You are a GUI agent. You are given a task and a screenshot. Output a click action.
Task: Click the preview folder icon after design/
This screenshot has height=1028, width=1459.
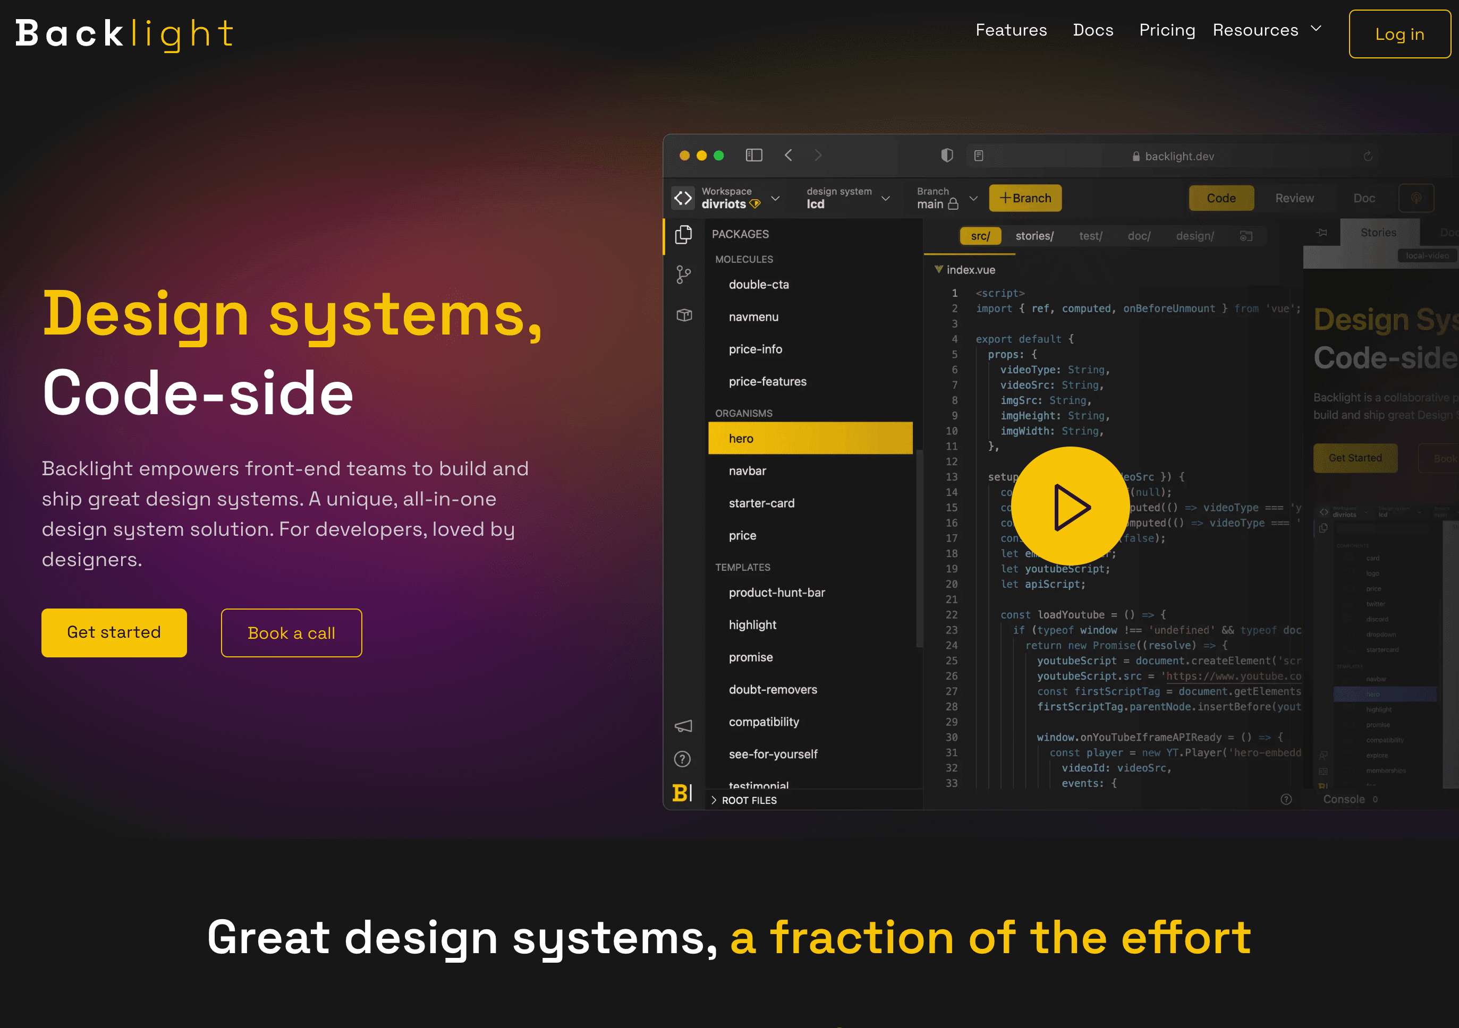[x=1246, y=236]
